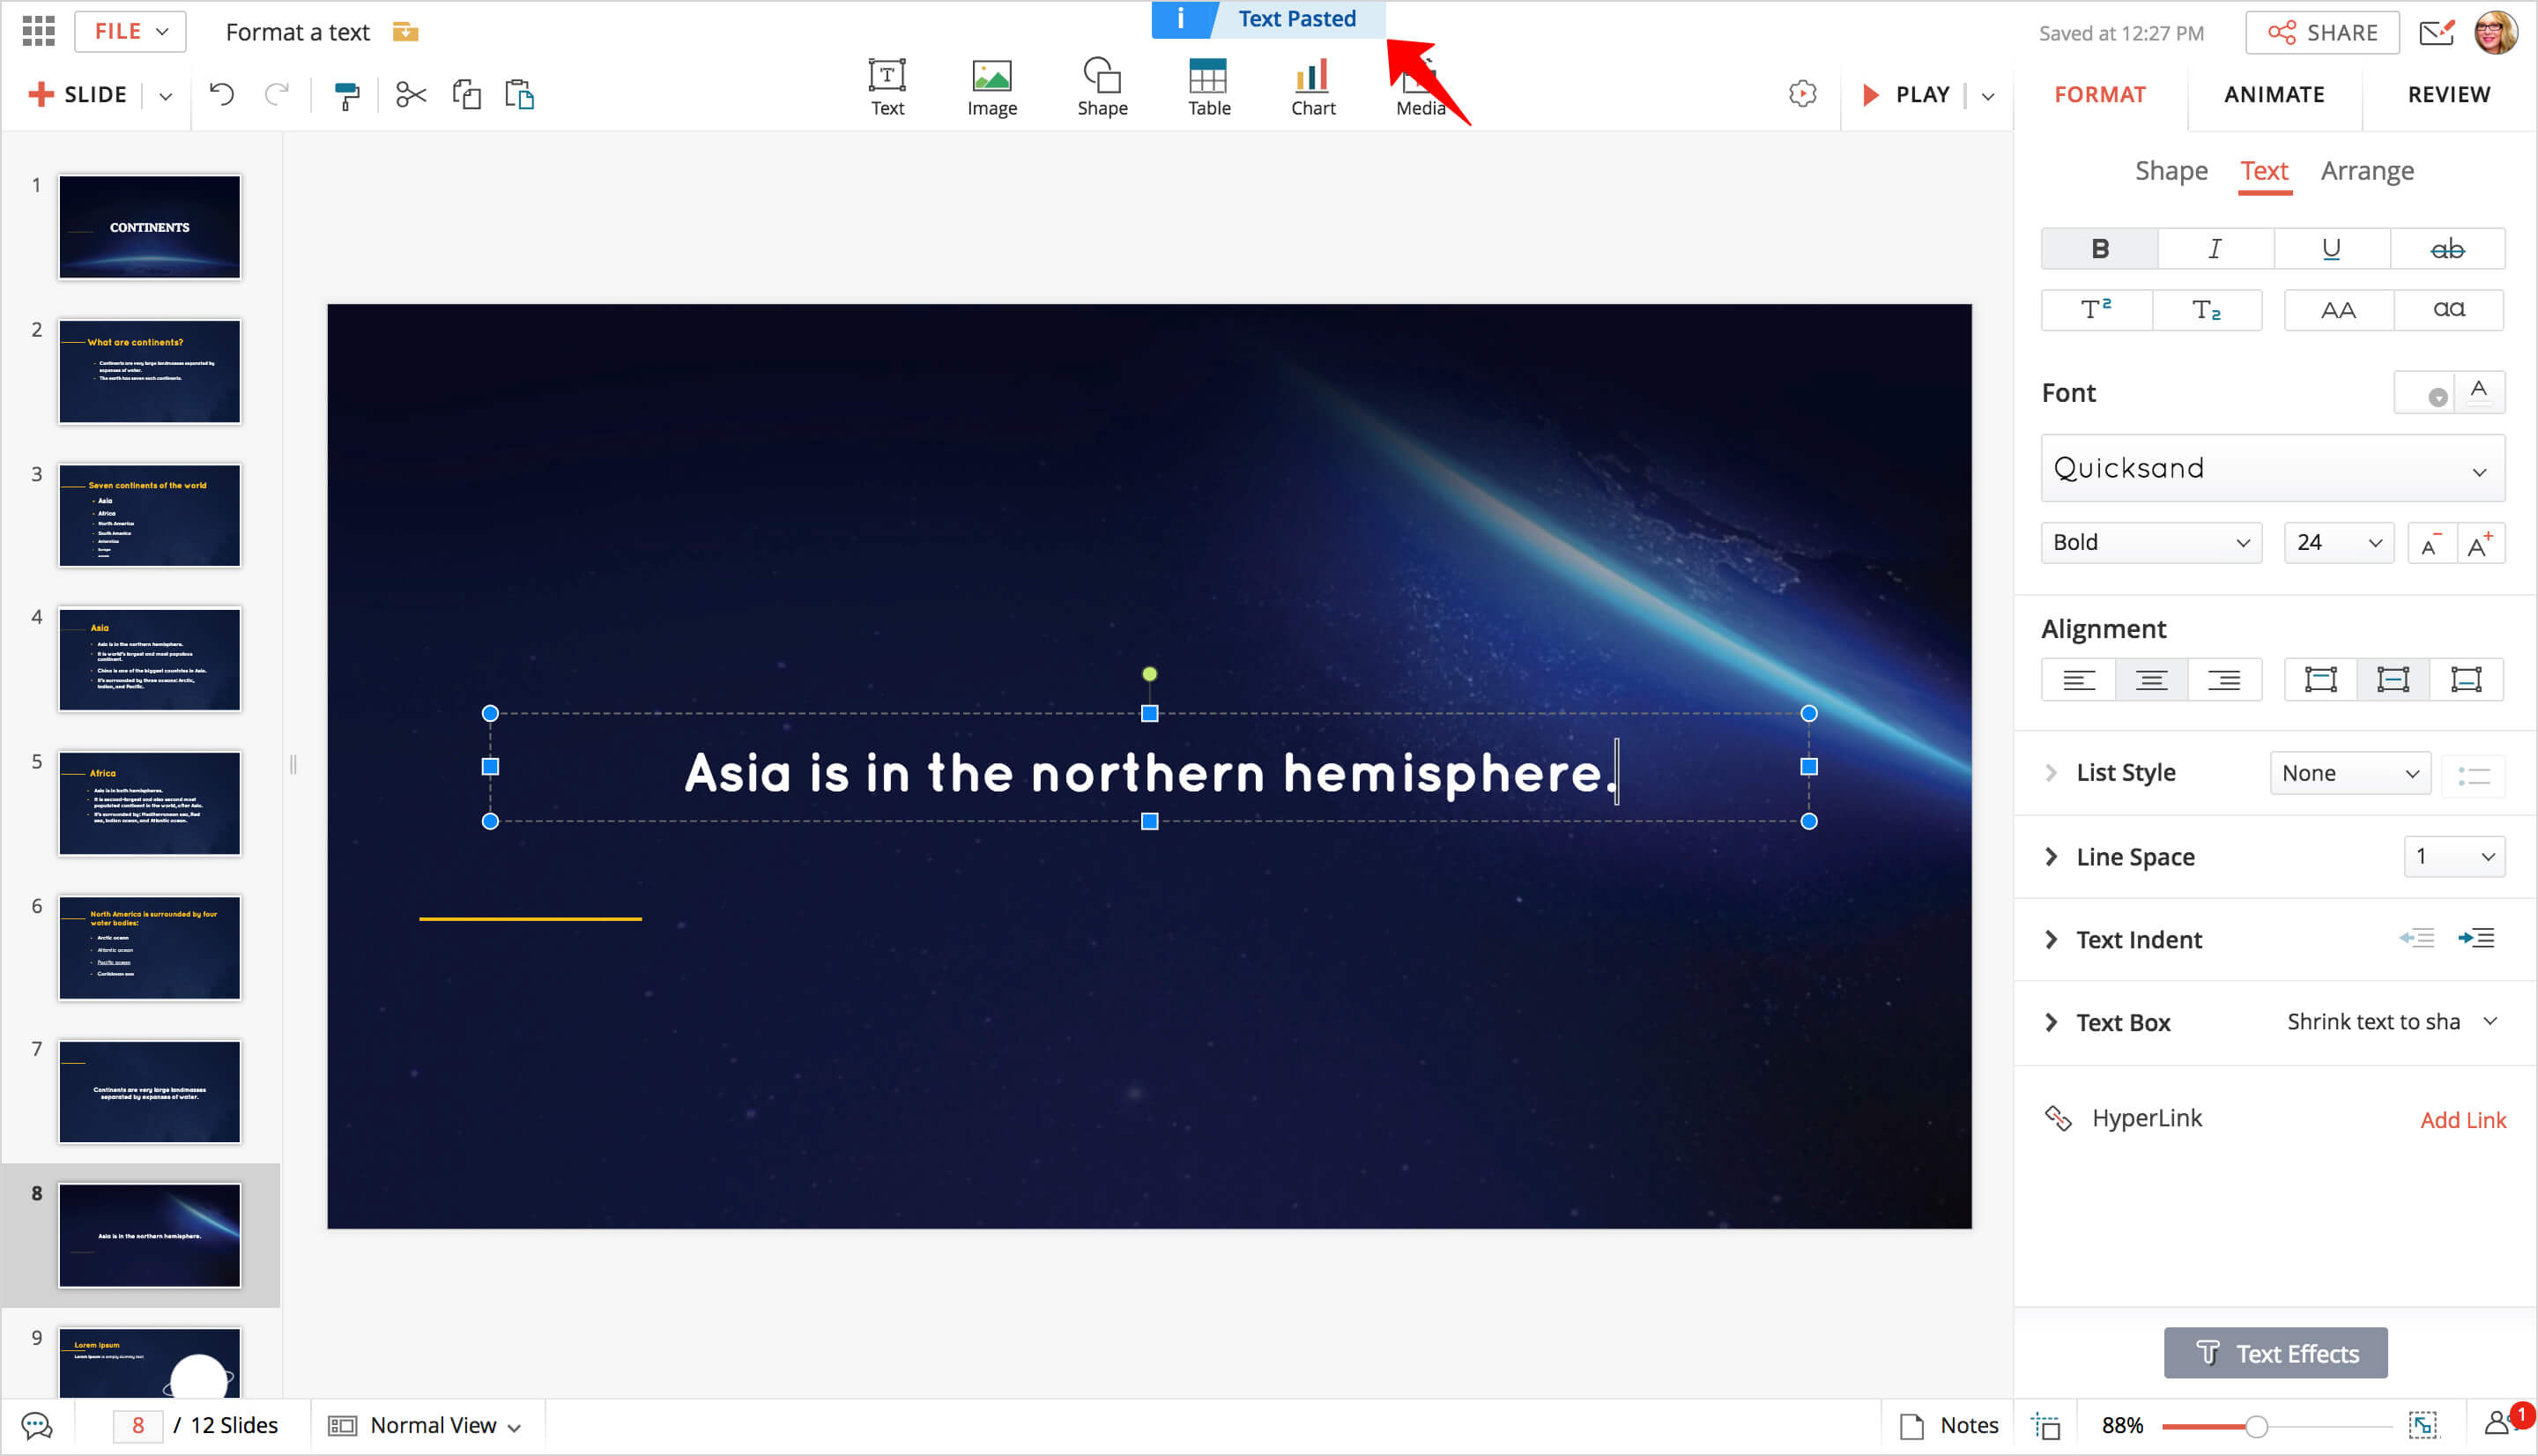Click the paste clipboard icon
The image size is (2538, 1456).
pos(520,95)
